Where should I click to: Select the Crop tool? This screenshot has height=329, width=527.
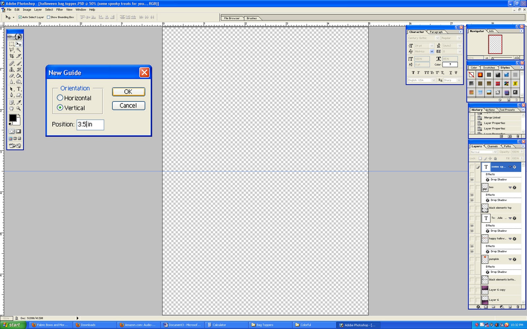[x=11, y=55]
